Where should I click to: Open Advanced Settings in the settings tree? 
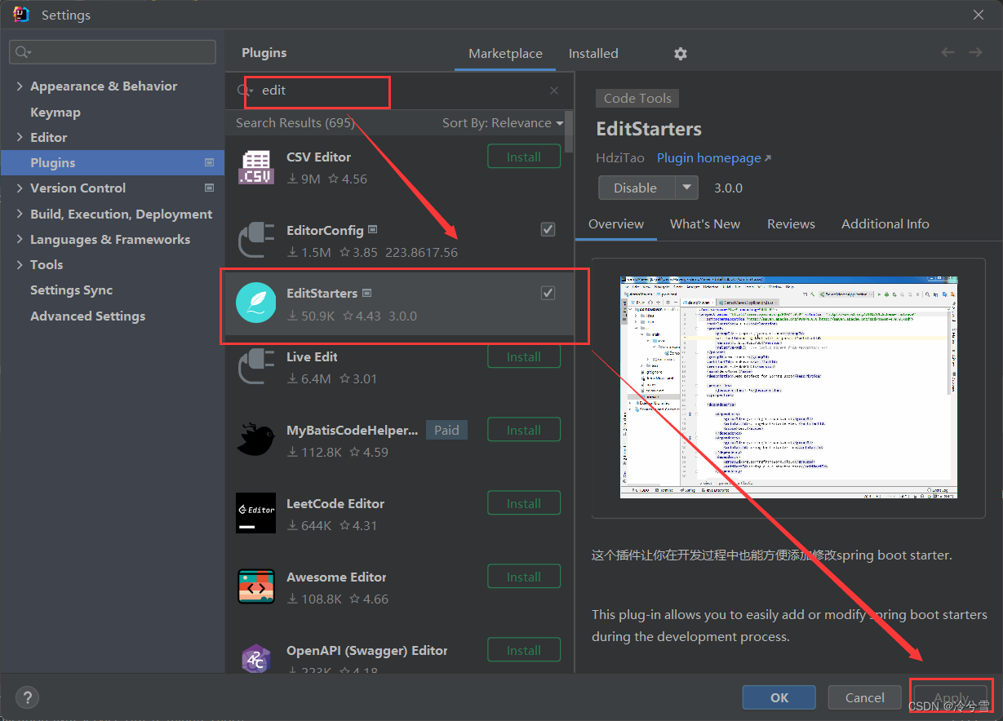pyautogui.click(x=88, y=316)
